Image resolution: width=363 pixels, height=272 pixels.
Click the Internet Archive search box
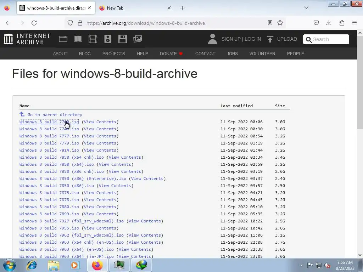[x=326, y=39]
